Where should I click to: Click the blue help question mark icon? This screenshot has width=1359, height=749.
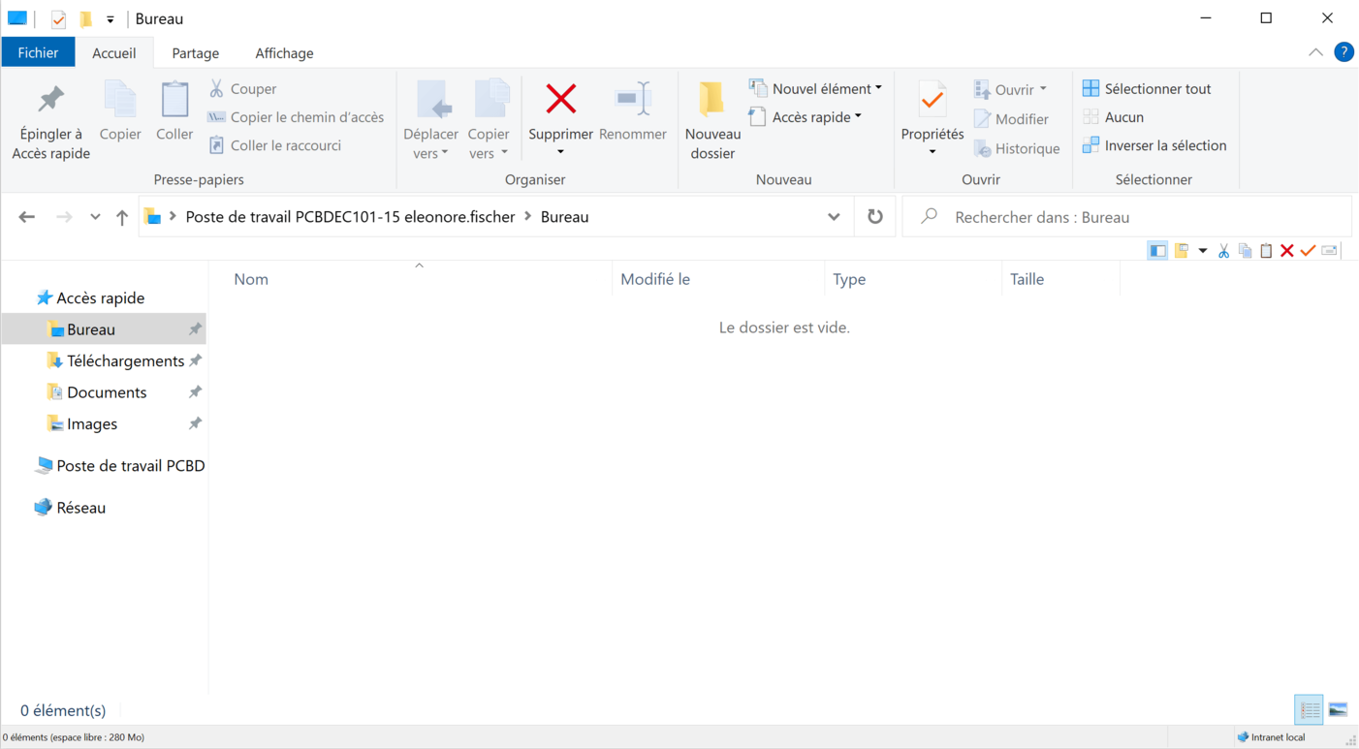[1343, 52]
